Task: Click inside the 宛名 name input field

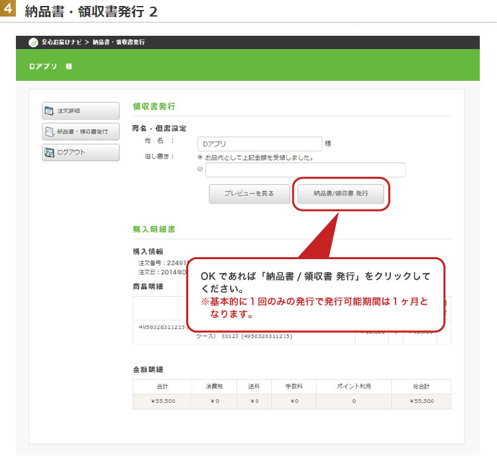Action: point(260,144)
